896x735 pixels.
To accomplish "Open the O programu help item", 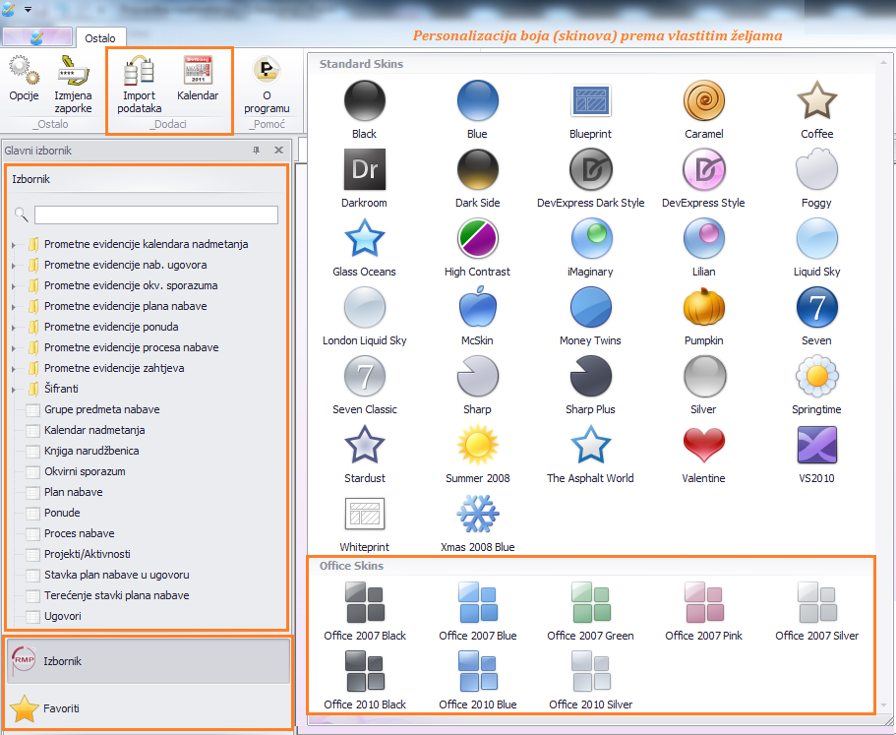I will tap(267, 85).
